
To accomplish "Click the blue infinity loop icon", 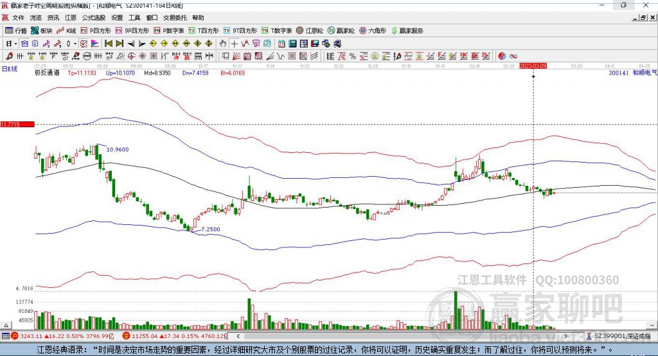I will [513, 57].
